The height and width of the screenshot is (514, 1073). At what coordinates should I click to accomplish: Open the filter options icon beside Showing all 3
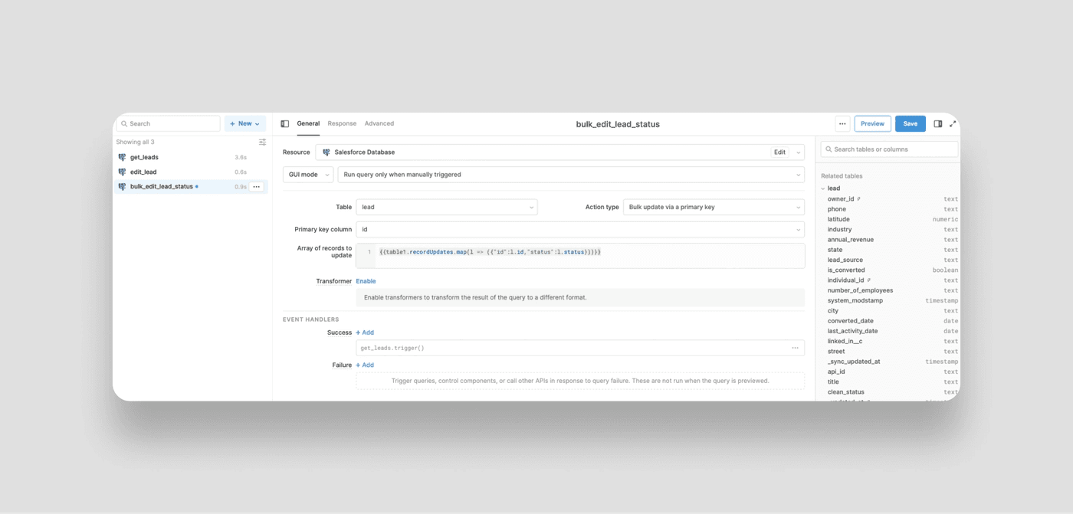point(262,142)
